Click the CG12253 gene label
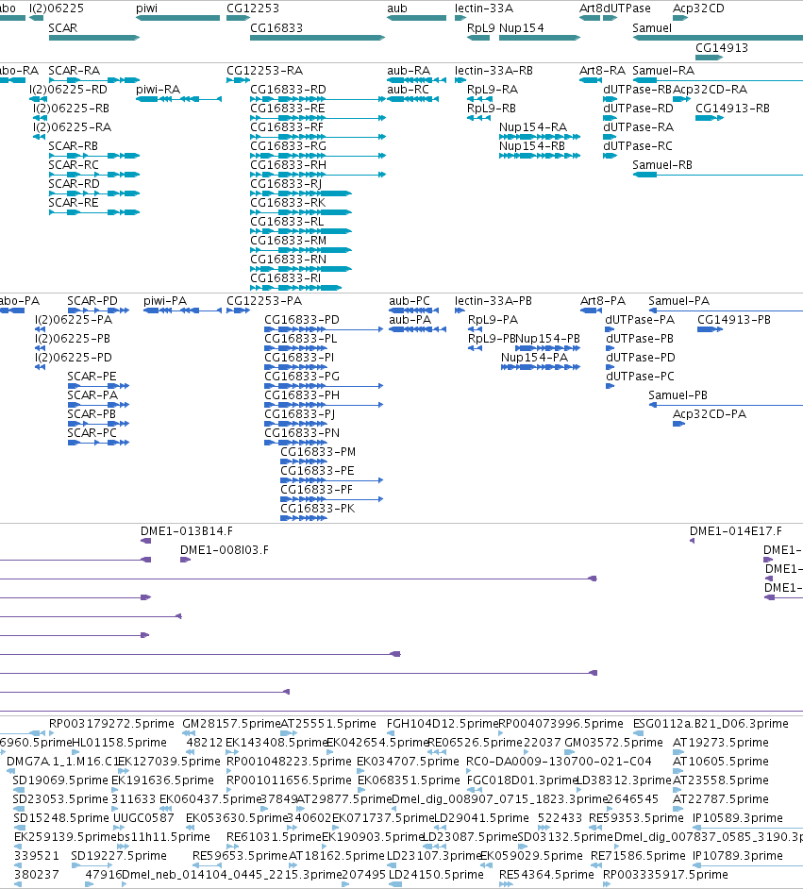This screenshot has width=803, height=889. pos(253,8)
